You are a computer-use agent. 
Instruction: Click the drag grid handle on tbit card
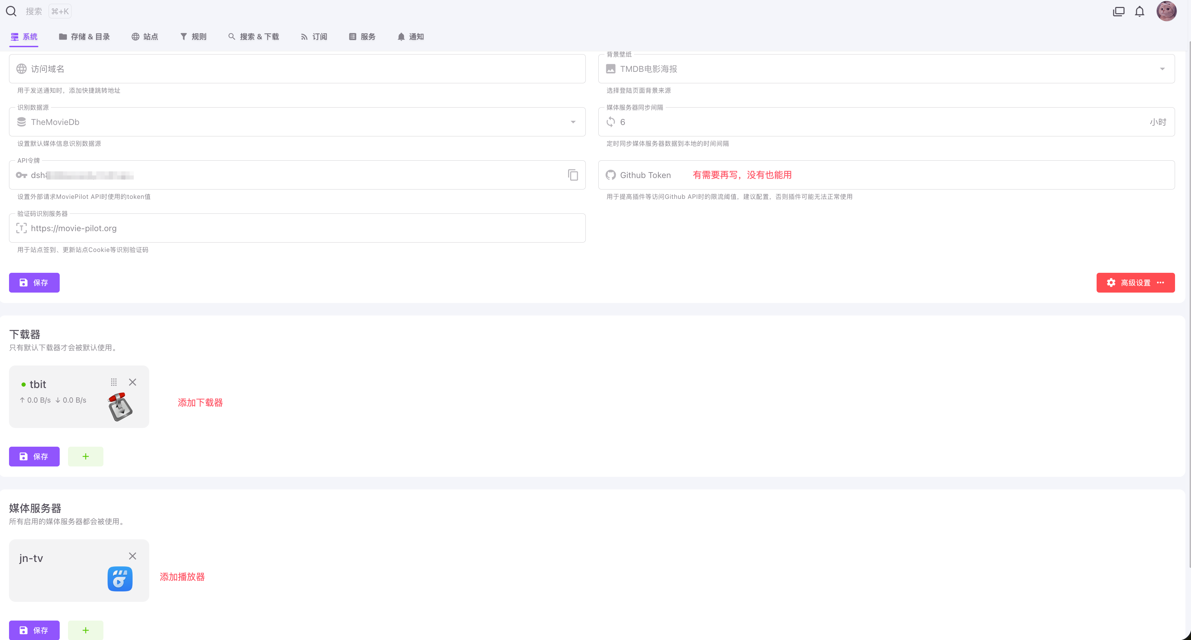(x=114, y=382)
